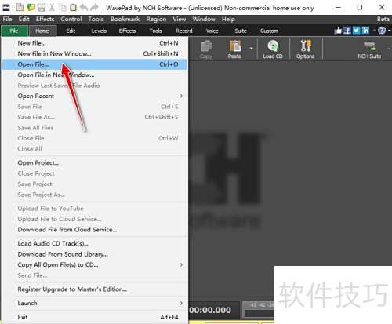Viewport: 392px width, 324px height.
Task: Open the Edit menu in the menu bar
Action: [24, 19]
